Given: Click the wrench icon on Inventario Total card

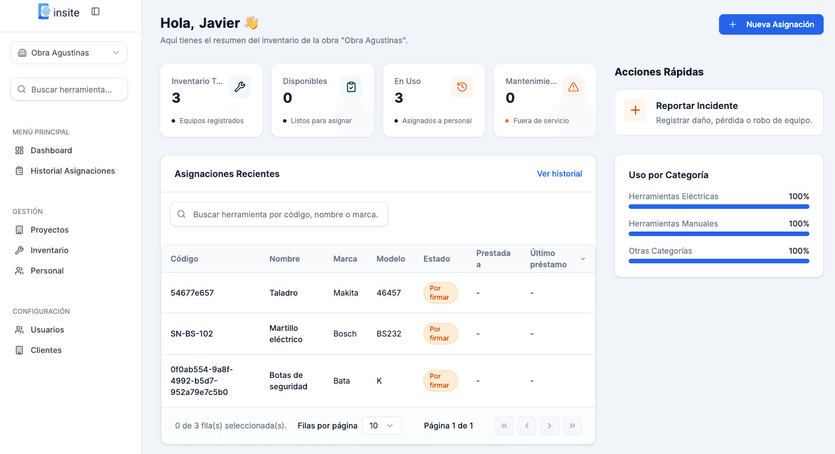Looking at the screenshot, I should pos(240,87).
